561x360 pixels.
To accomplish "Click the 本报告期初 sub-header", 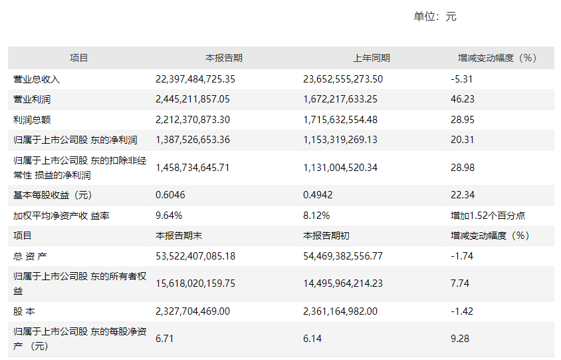I will tap(326, 236).
